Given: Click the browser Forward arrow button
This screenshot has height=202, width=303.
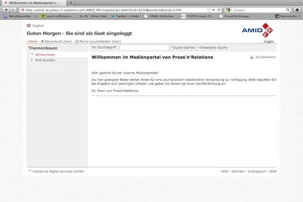Looking at the screenshot, I should pos(13,10).
